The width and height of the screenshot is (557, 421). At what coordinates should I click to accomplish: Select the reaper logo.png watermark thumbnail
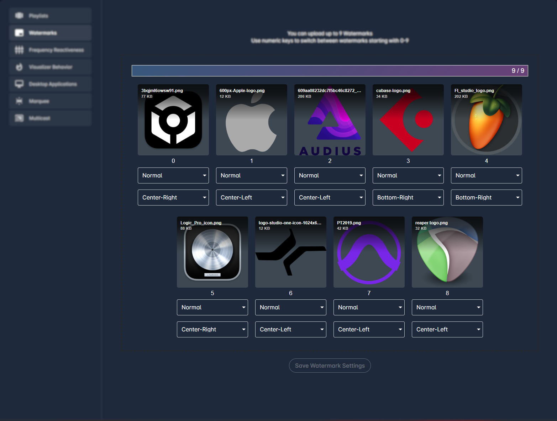pyautogui.click(x=447, y=252)
